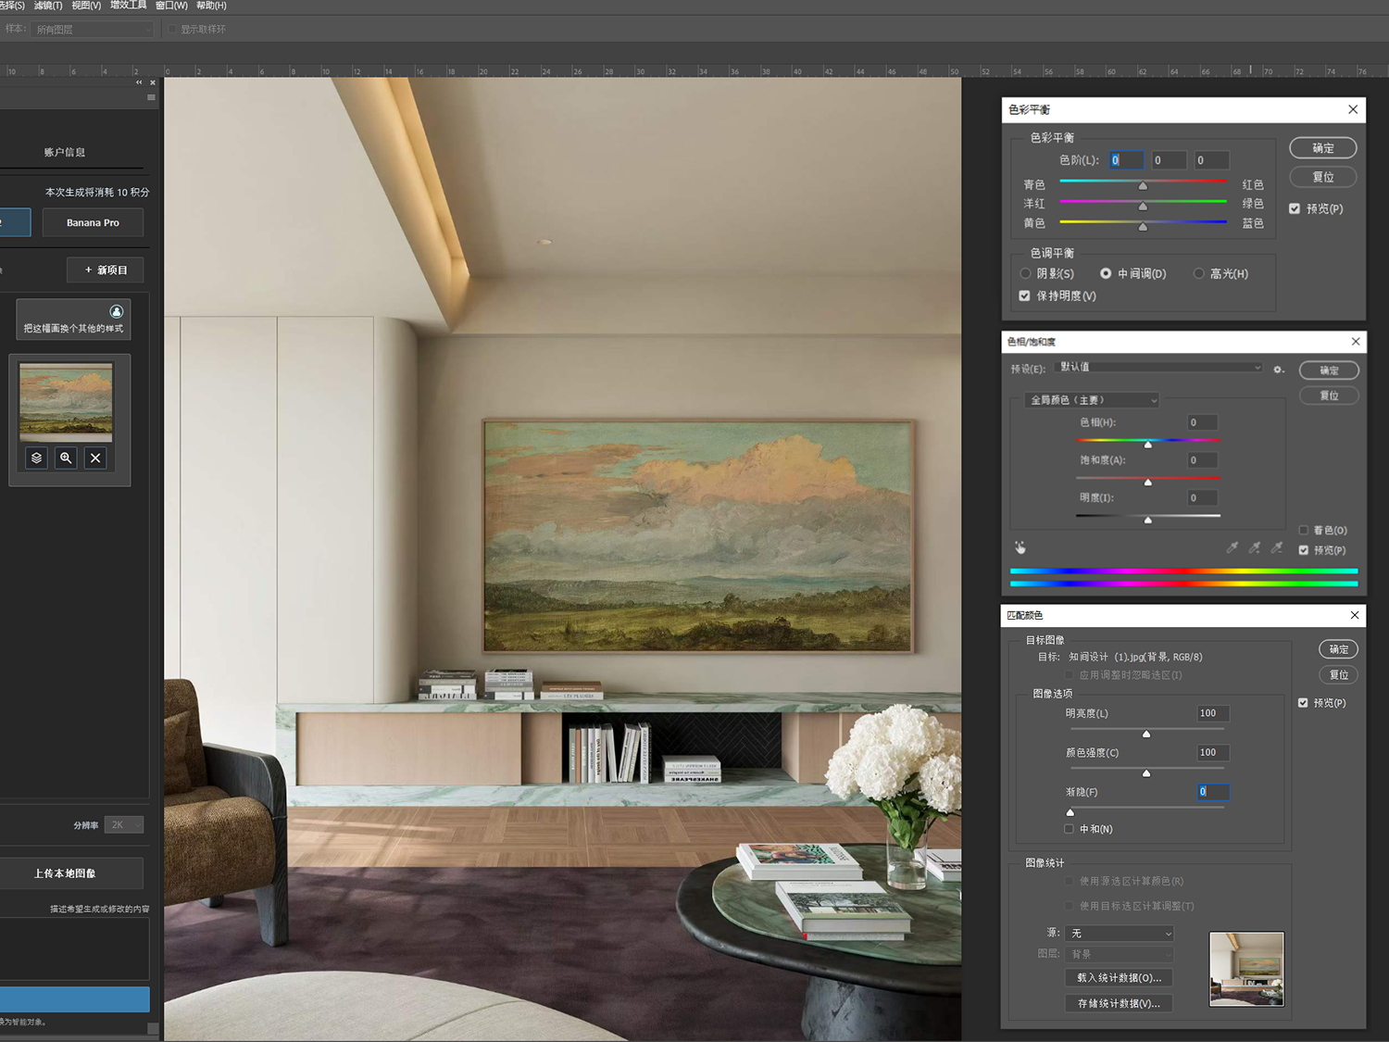
Task: Click the prompt description text area
Action: pos(74,948)
